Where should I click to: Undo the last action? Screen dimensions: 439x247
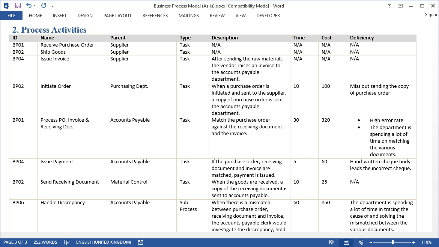tap(29, 5)
